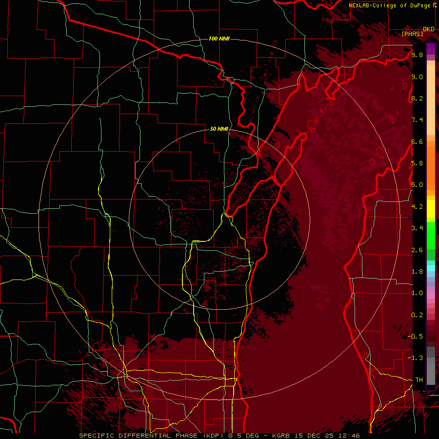Click the 0.5 DEG elevation text in the caption
Image resolution: width=439 pixels, height=439 pixels.
pyautogui.click(x=244, y=436)
